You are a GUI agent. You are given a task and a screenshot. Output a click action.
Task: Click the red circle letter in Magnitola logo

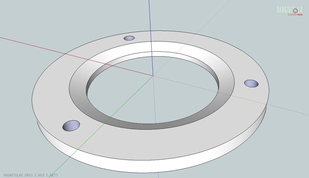295,11
